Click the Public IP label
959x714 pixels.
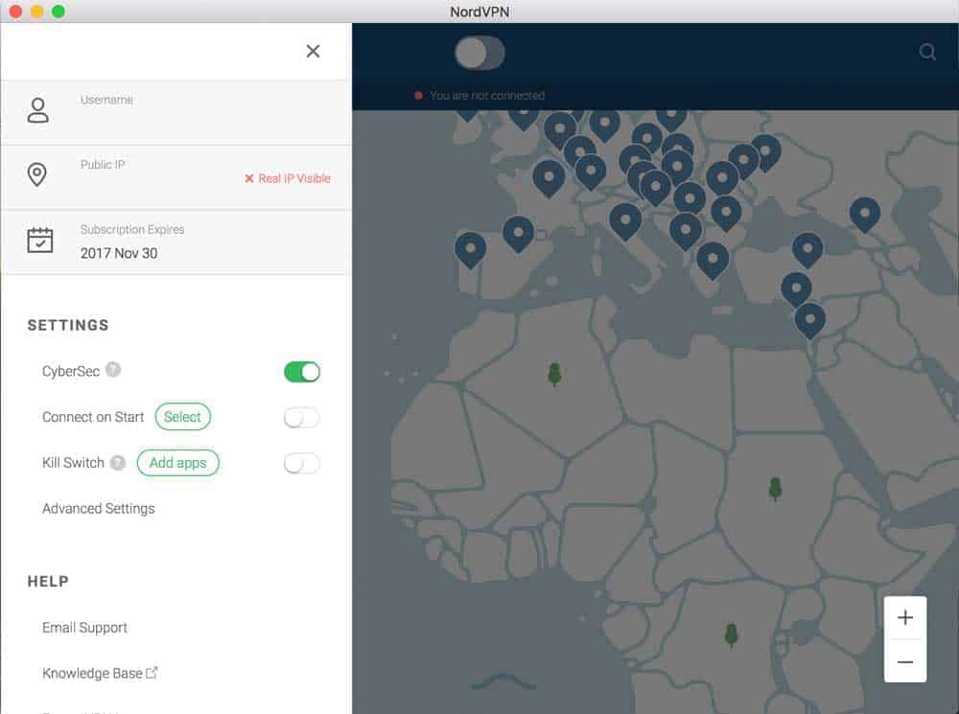[x=103, y=165]
